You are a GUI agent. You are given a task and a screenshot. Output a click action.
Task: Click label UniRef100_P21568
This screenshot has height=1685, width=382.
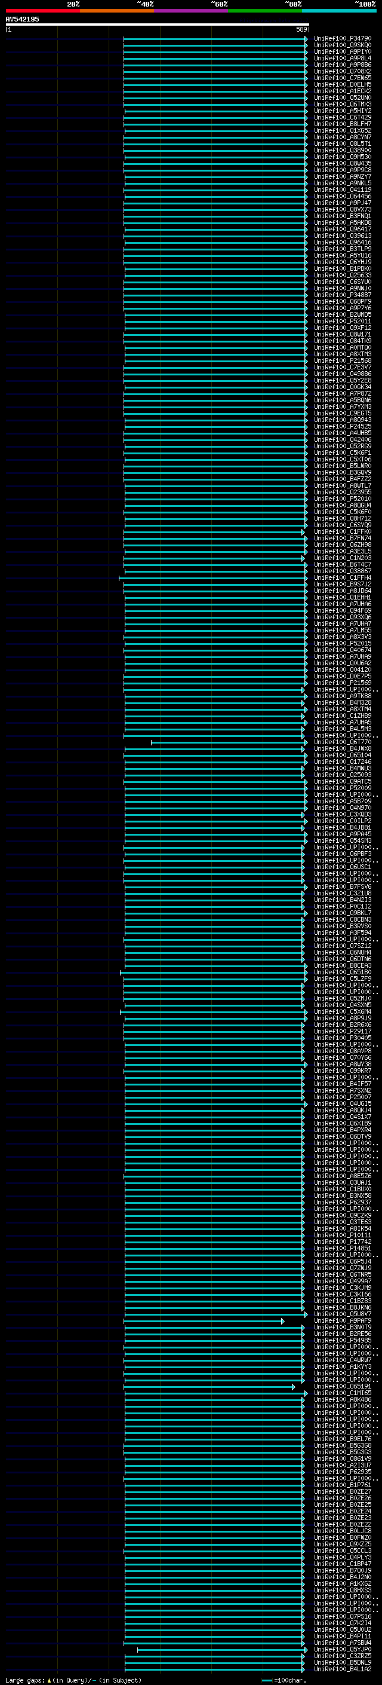342,360
